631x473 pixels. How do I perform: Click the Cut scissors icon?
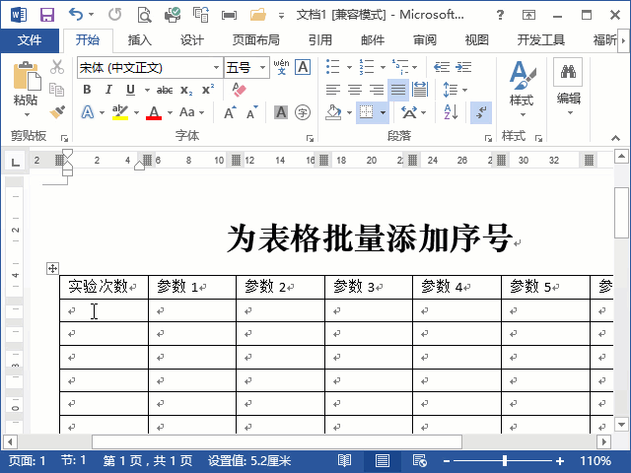click(57, 67)
